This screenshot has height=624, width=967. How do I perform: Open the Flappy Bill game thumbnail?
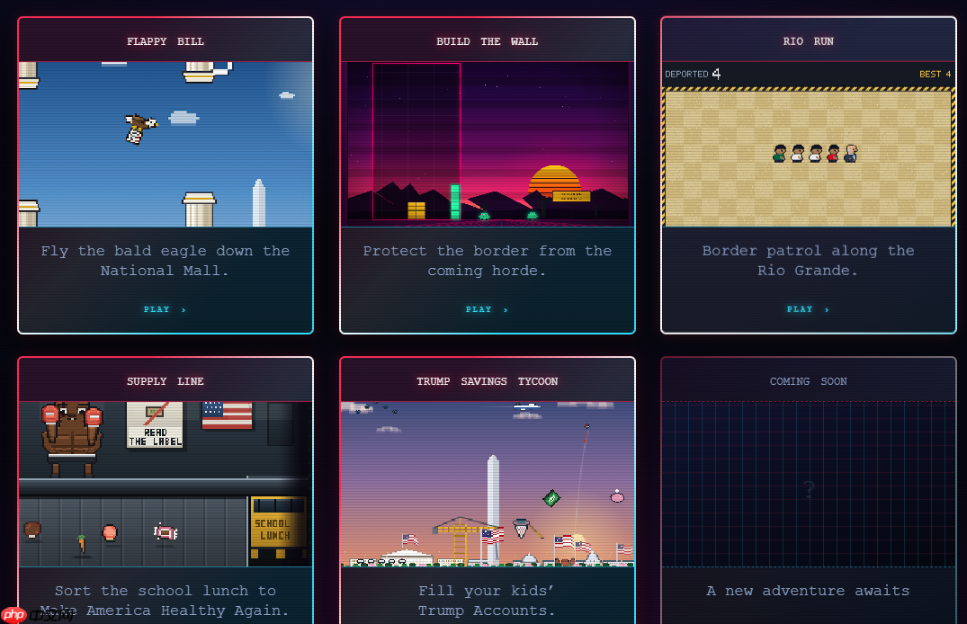click(166, 144)
